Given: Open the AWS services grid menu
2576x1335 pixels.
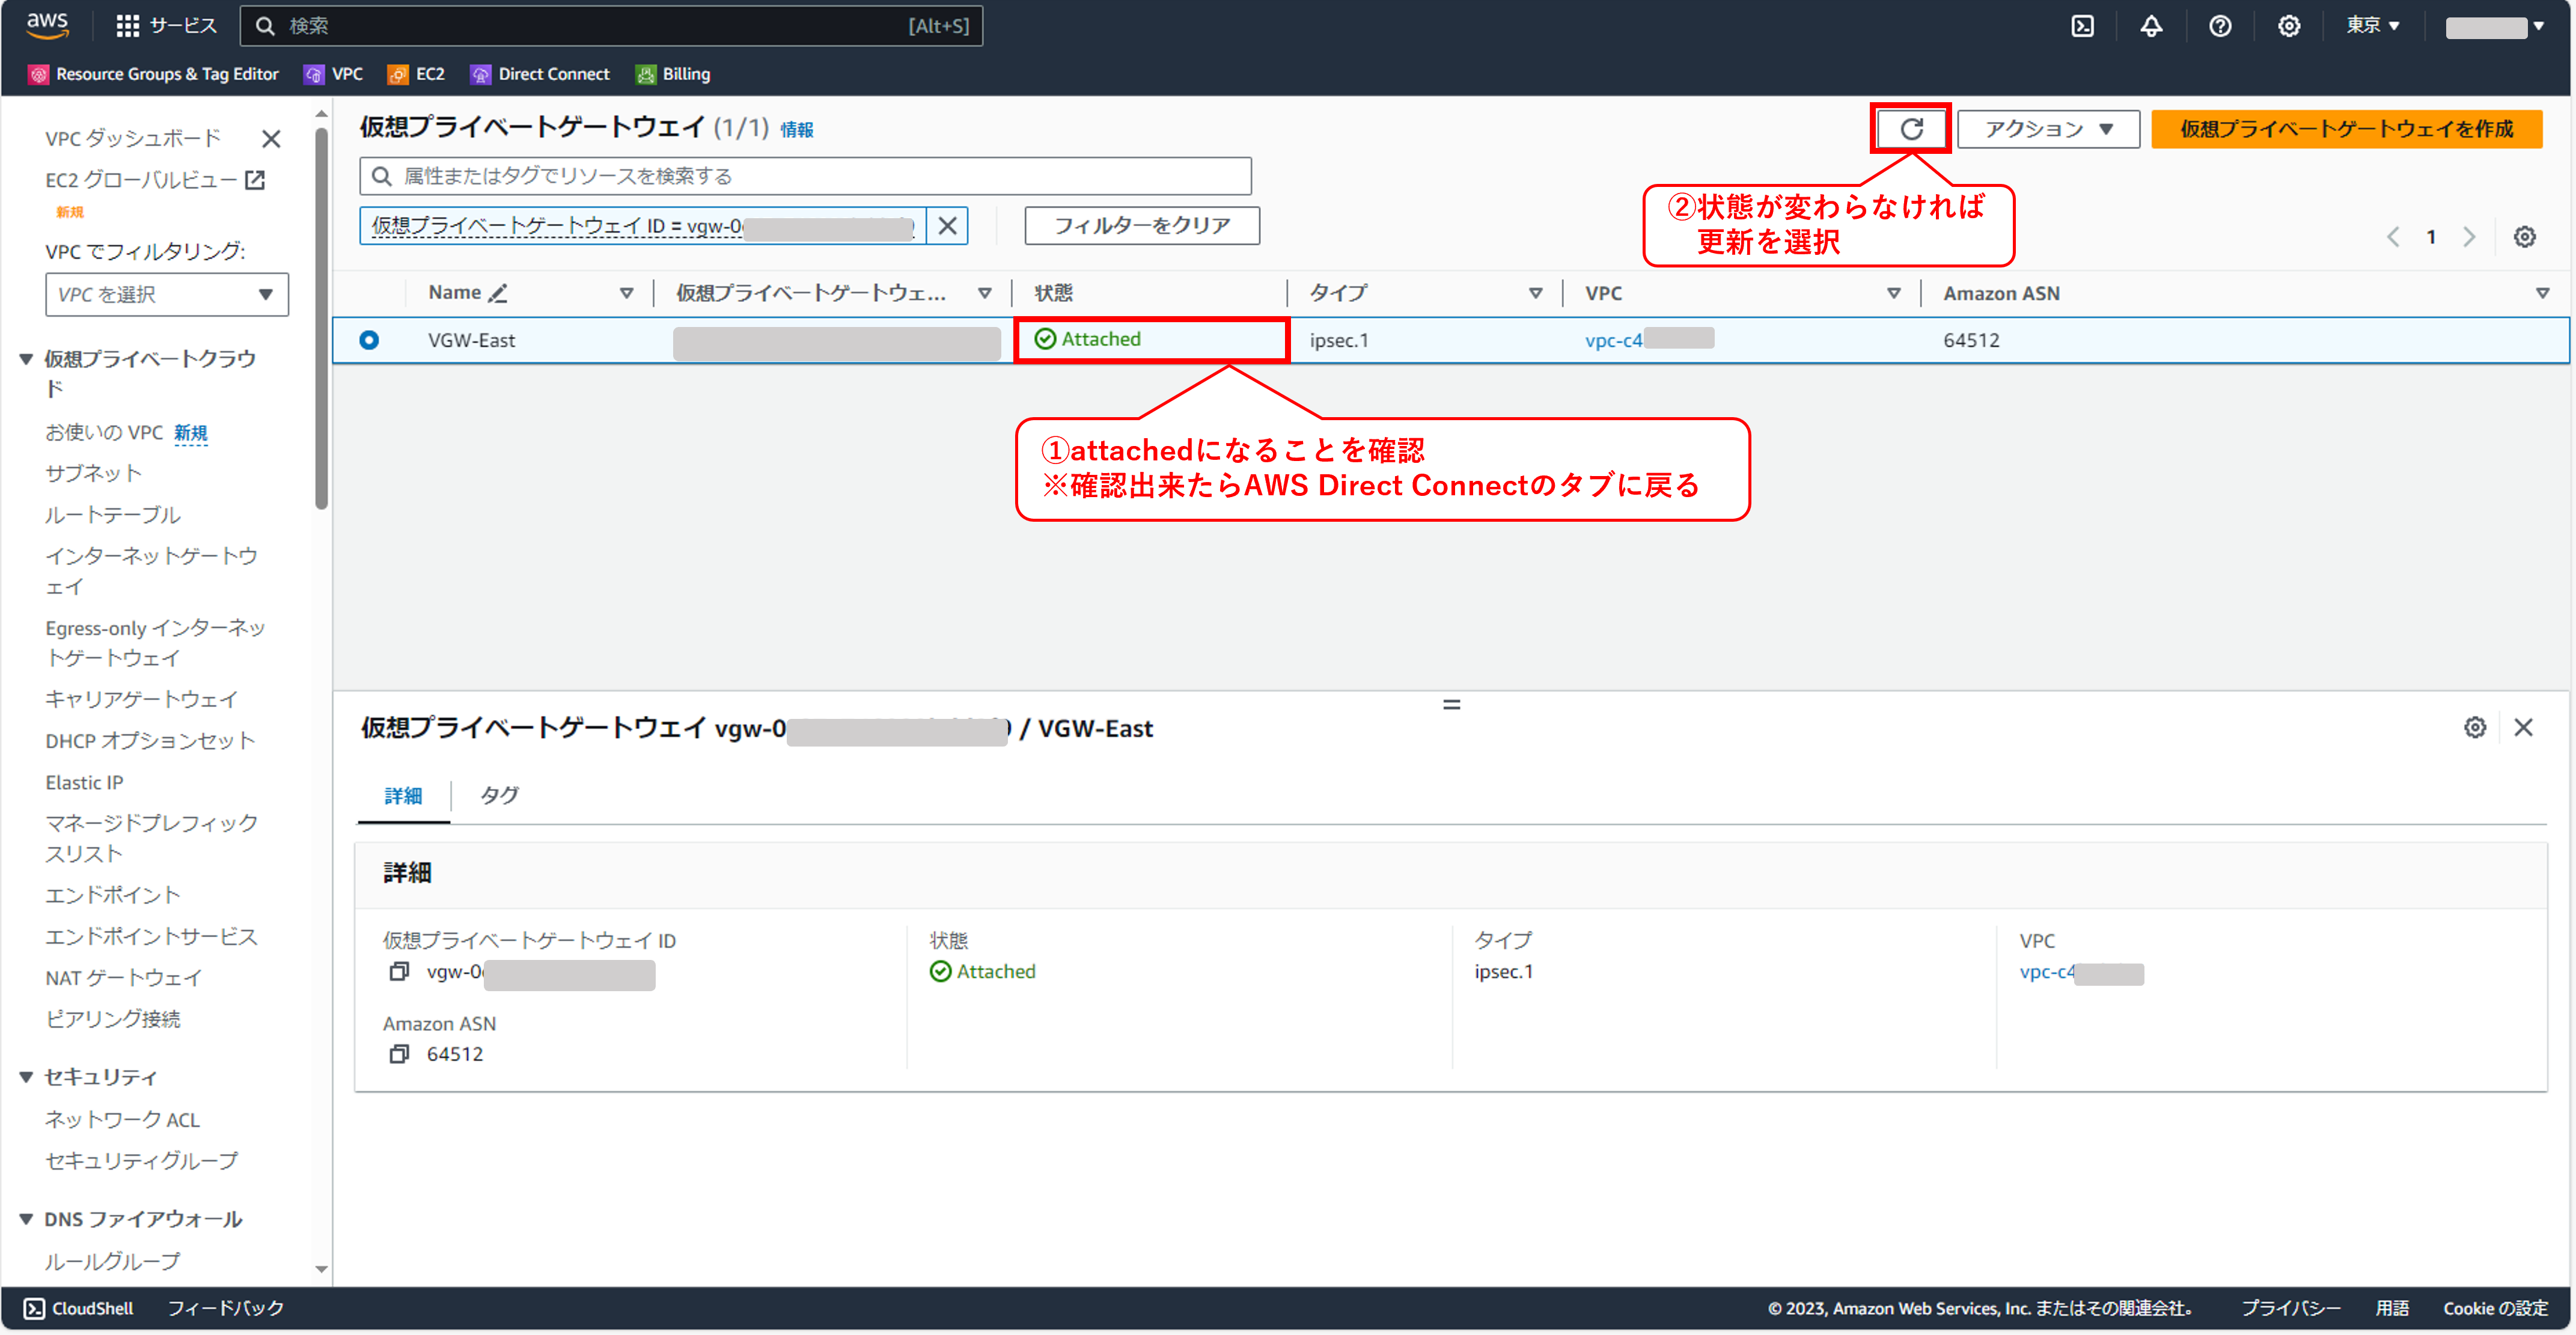Looking at the screenshot, I should pos(127,25).
